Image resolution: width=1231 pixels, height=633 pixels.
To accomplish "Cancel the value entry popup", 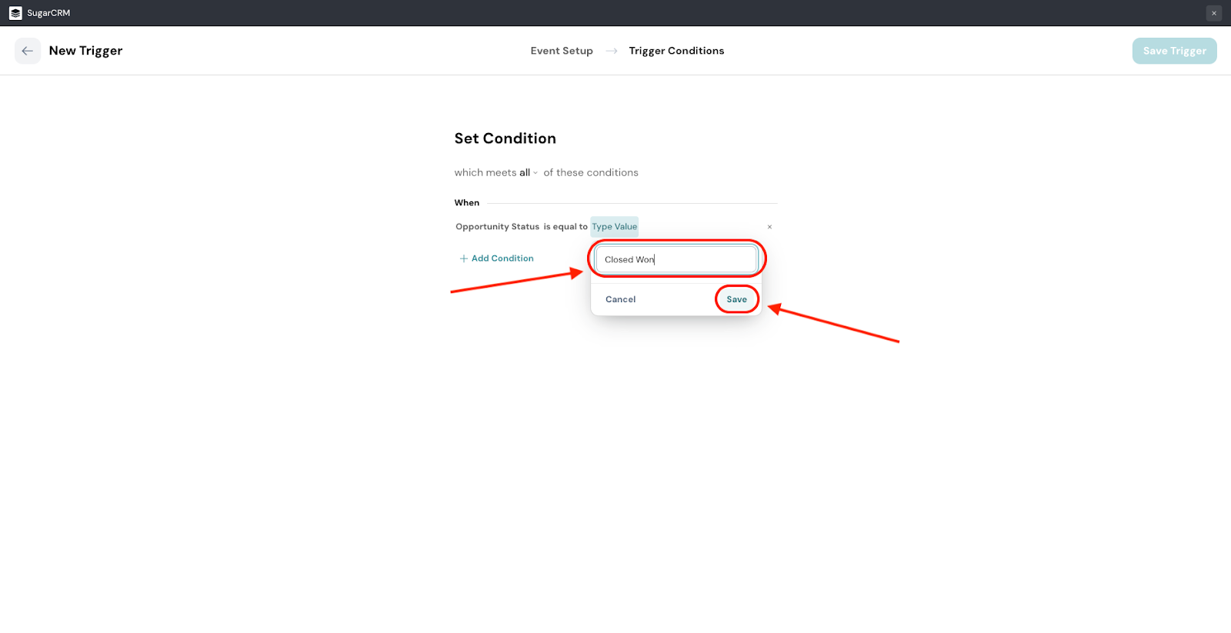I will (x=620, y=300).
